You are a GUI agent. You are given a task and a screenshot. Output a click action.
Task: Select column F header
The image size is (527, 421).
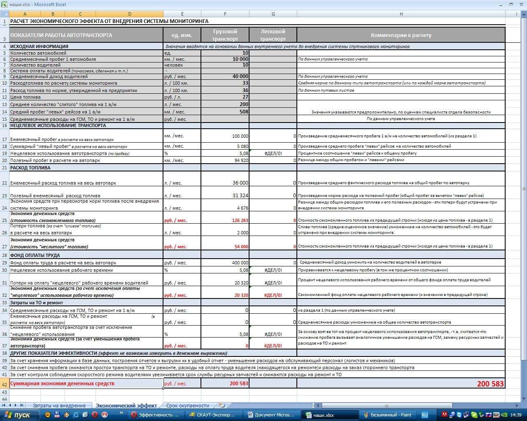click(225, 14)
